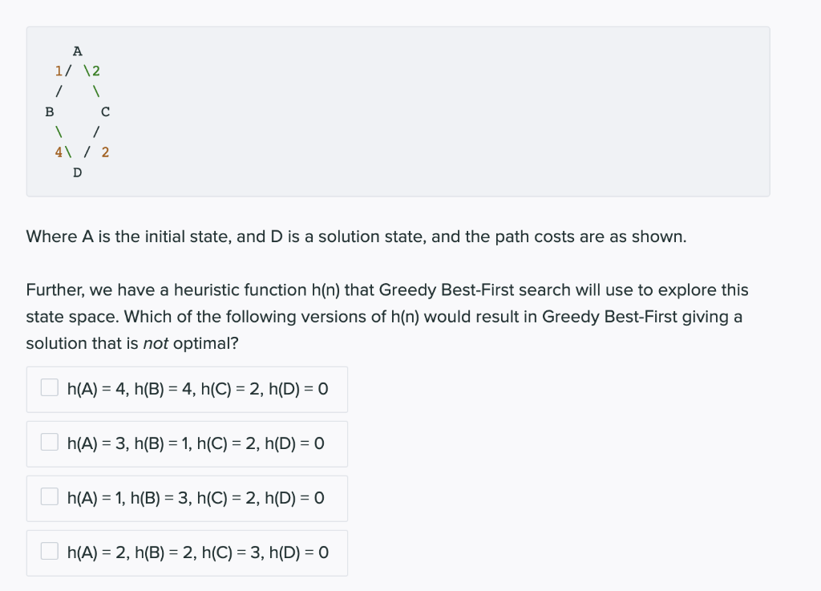Select the path cost 2 near node C
The height and width of the screenshot is (591, 821).
coord(97,71)
